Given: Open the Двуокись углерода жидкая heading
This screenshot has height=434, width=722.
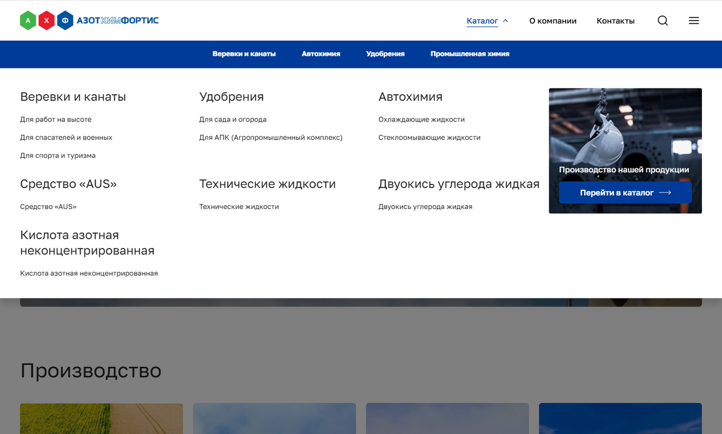Looking at the screenshot, I should (459, 184).
